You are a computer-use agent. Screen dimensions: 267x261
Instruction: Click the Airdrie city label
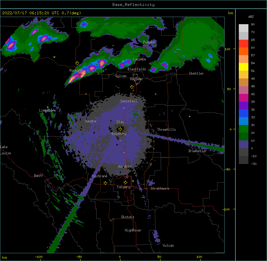pos(125,166)
